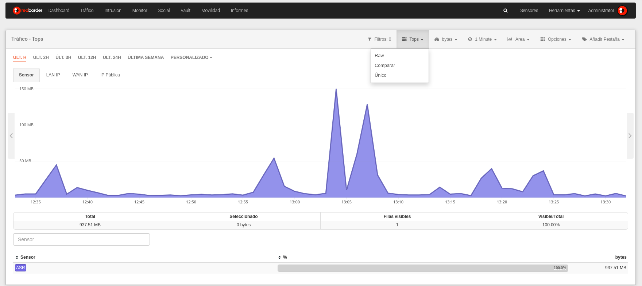Click the 100.0% progress bar

423,268
